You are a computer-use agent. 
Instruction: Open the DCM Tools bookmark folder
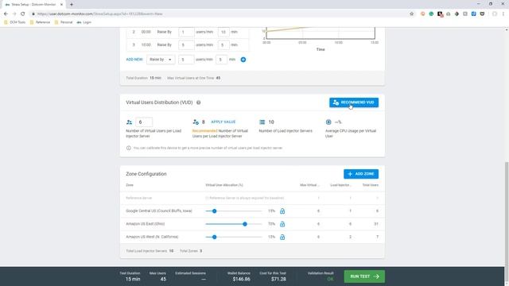pos(14,22)
